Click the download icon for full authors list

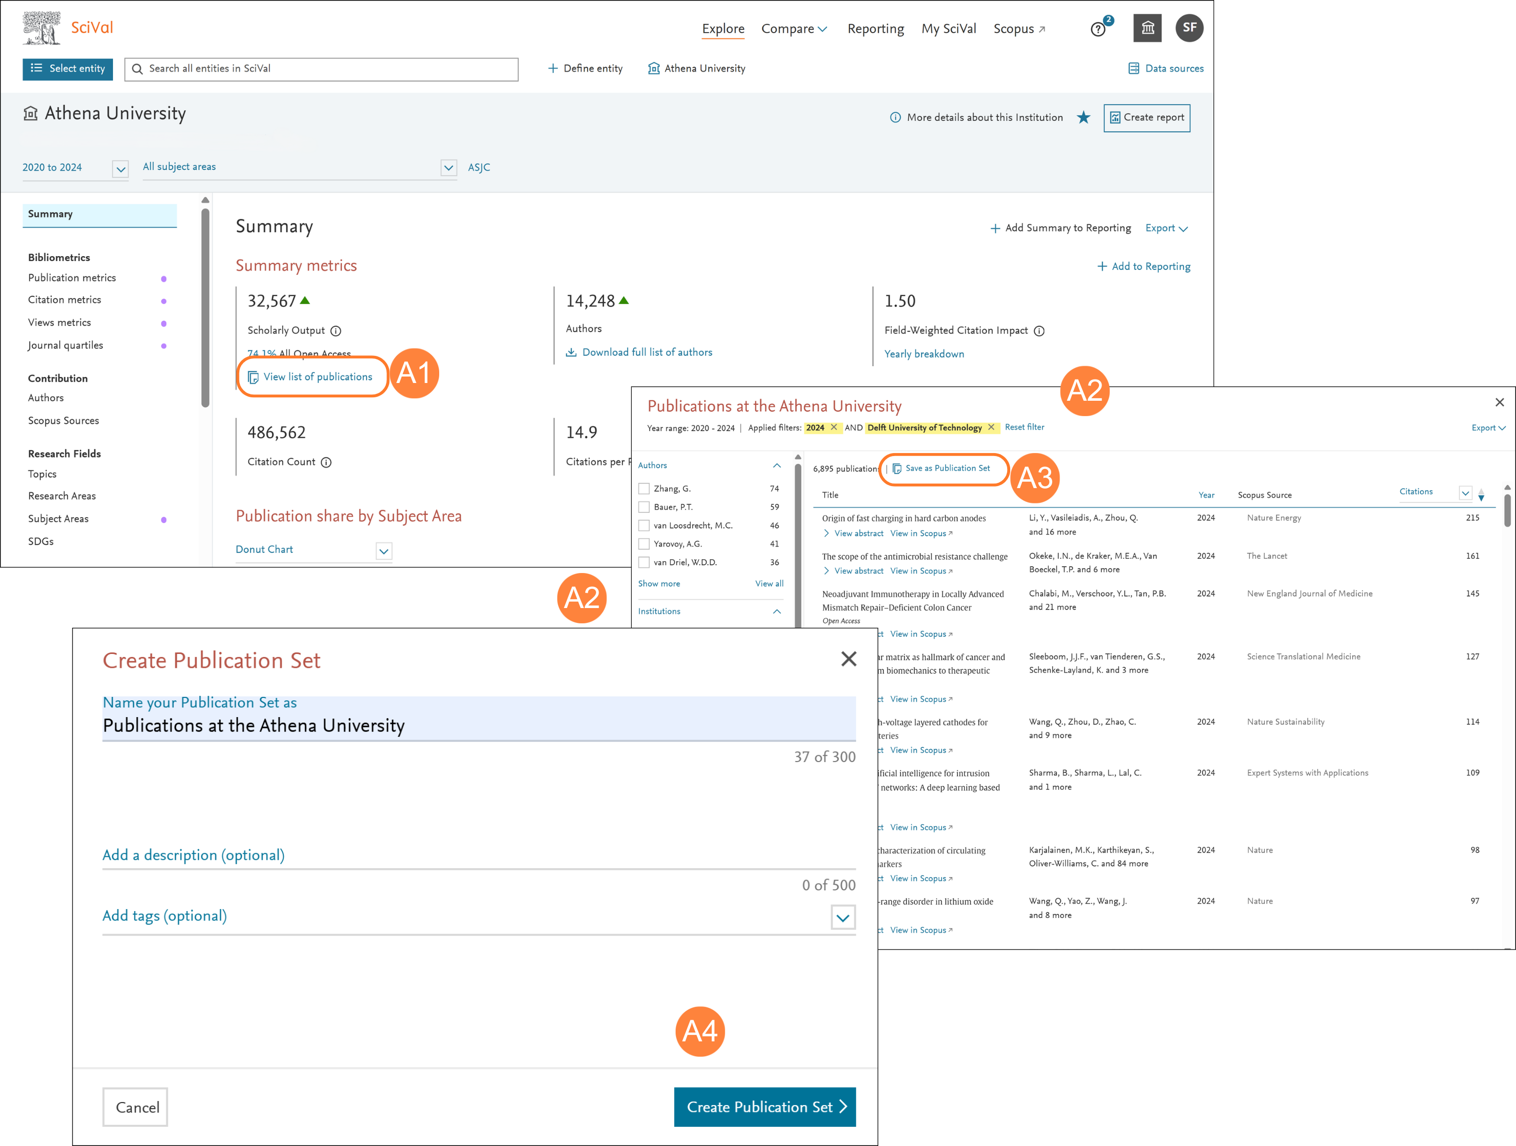tap(571, 352)
